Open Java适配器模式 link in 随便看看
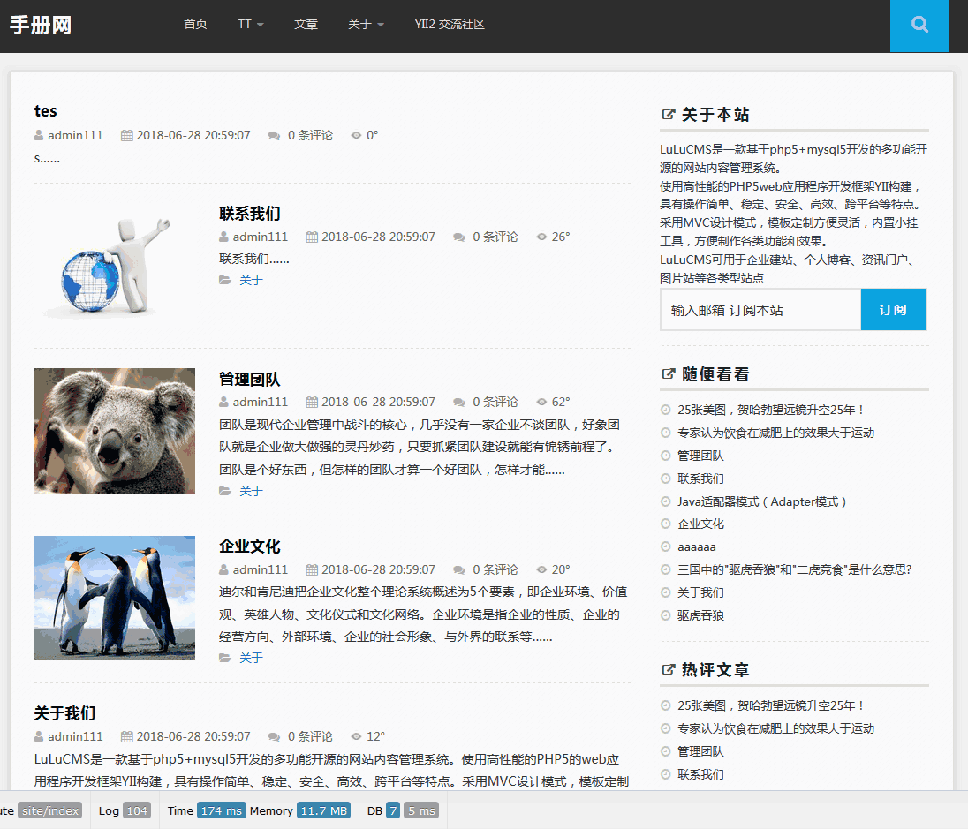Image resolution: width=968 pixels, height=829 pixels. (x=761, y=501)
